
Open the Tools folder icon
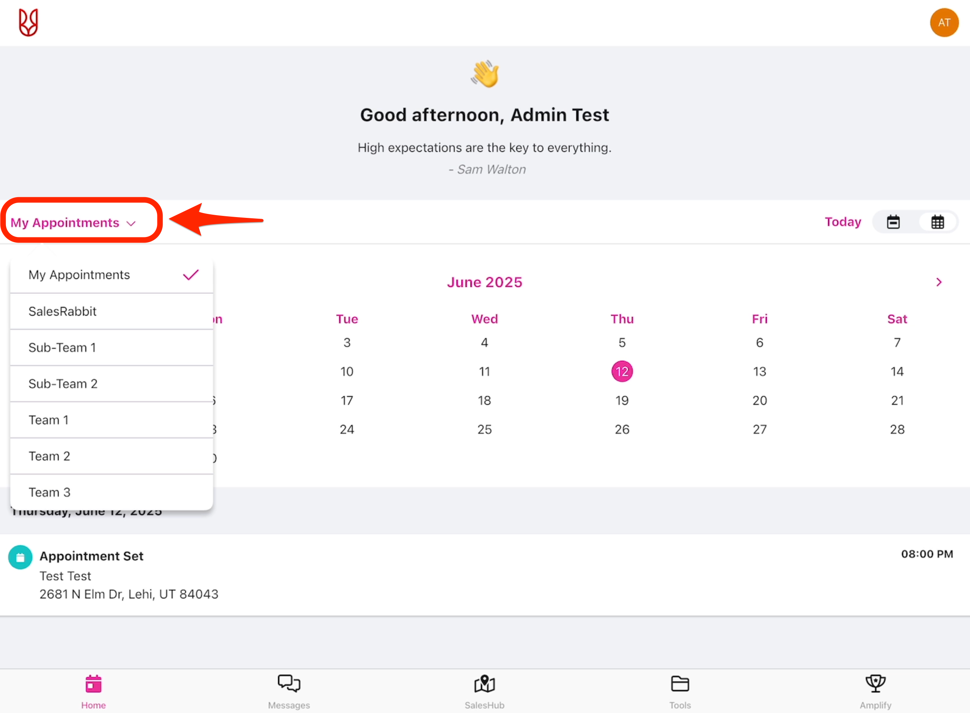point(680,684)
